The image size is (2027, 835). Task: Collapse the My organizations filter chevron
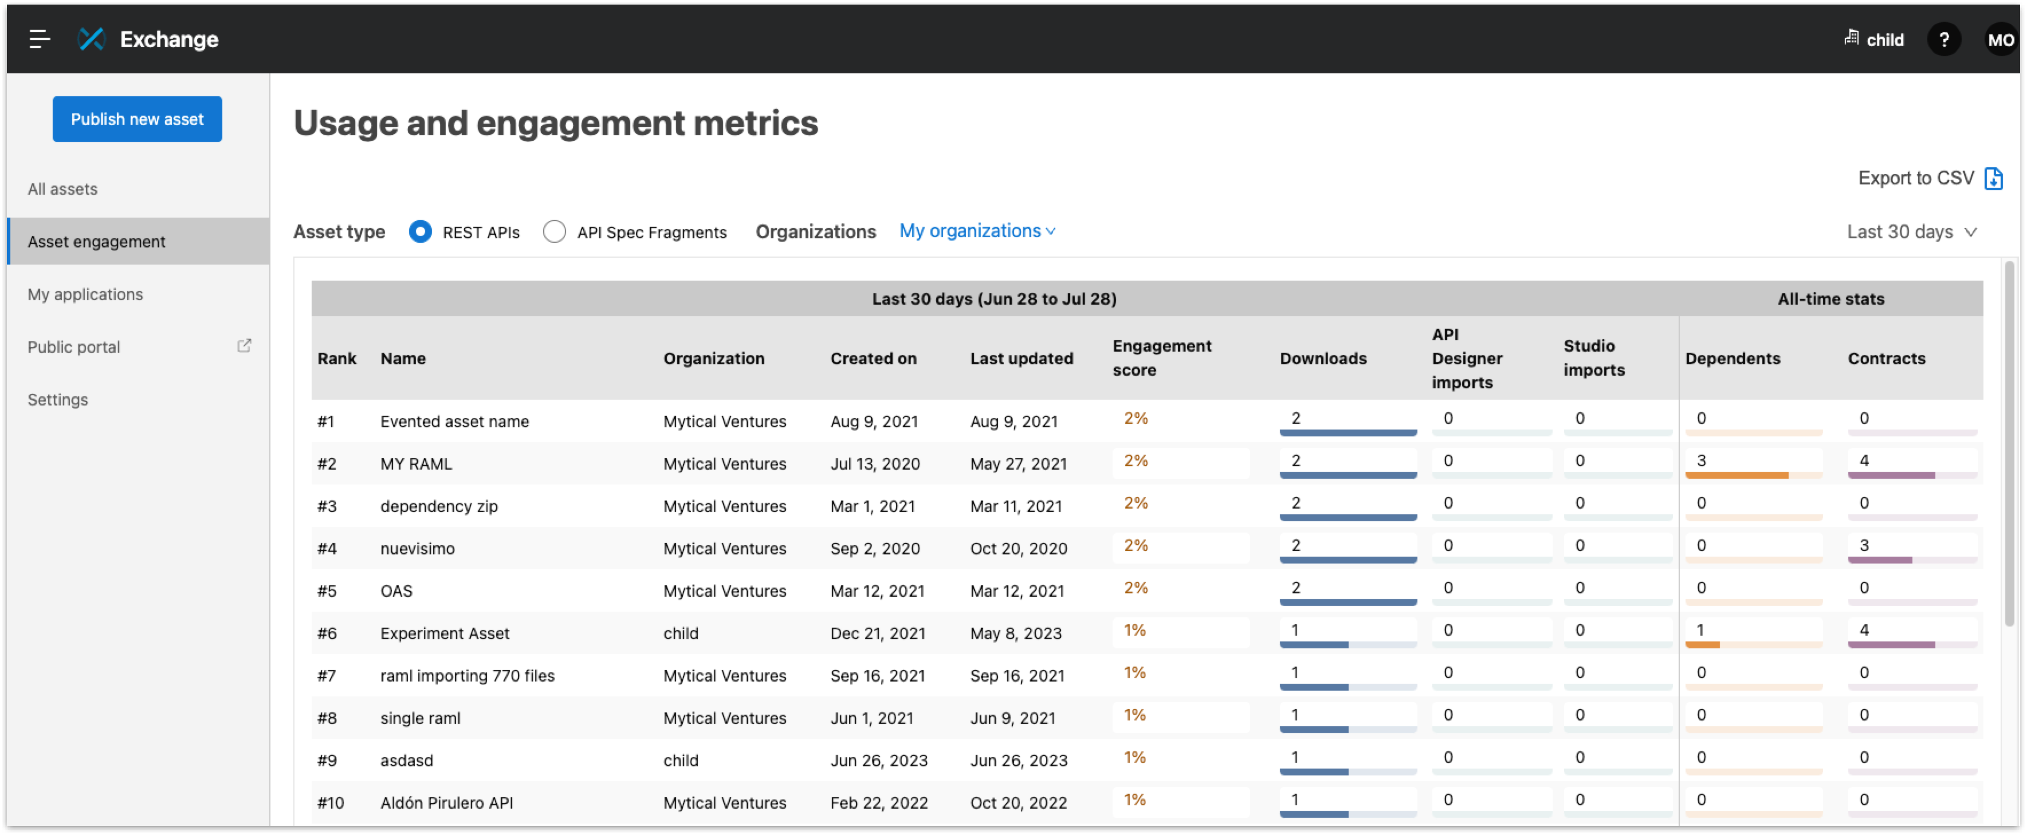click(x=1051, y=231)
